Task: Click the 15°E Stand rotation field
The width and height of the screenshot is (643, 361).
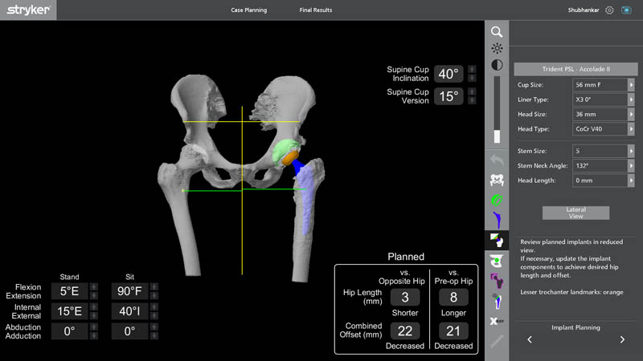Action: point(69,311)
